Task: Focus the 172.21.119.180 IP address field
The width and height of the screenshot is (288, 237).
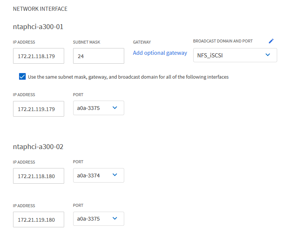Action: coord(38,219)
